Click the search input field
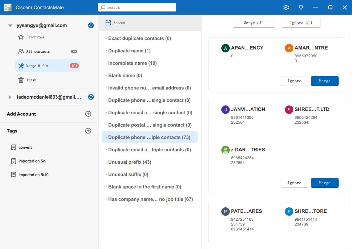The height and width of the screenshot is (249, 352). click(137, 7)
